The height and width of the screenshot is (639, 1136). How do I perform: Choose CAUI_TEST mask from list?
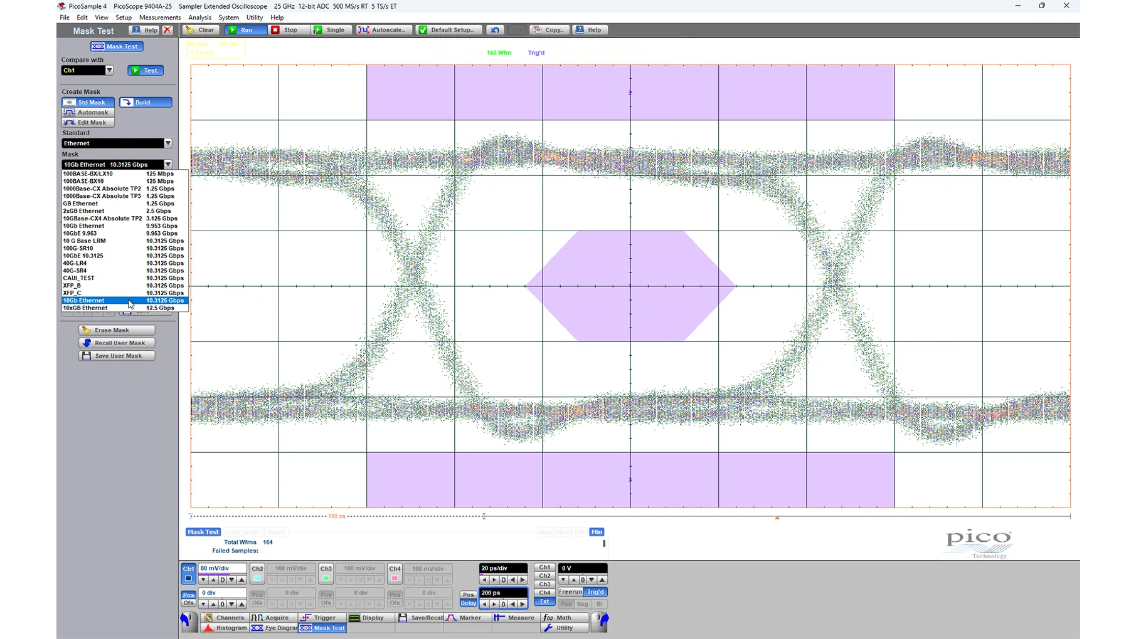click(124, 278)
